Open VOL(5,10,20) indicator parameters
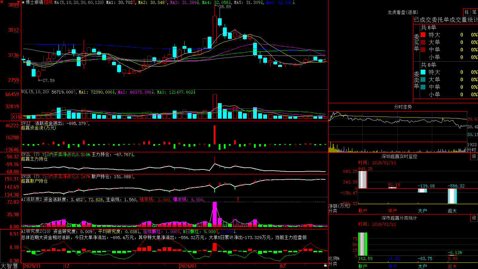The width and height of the screenshot is (478, 269). click(35, 92)
